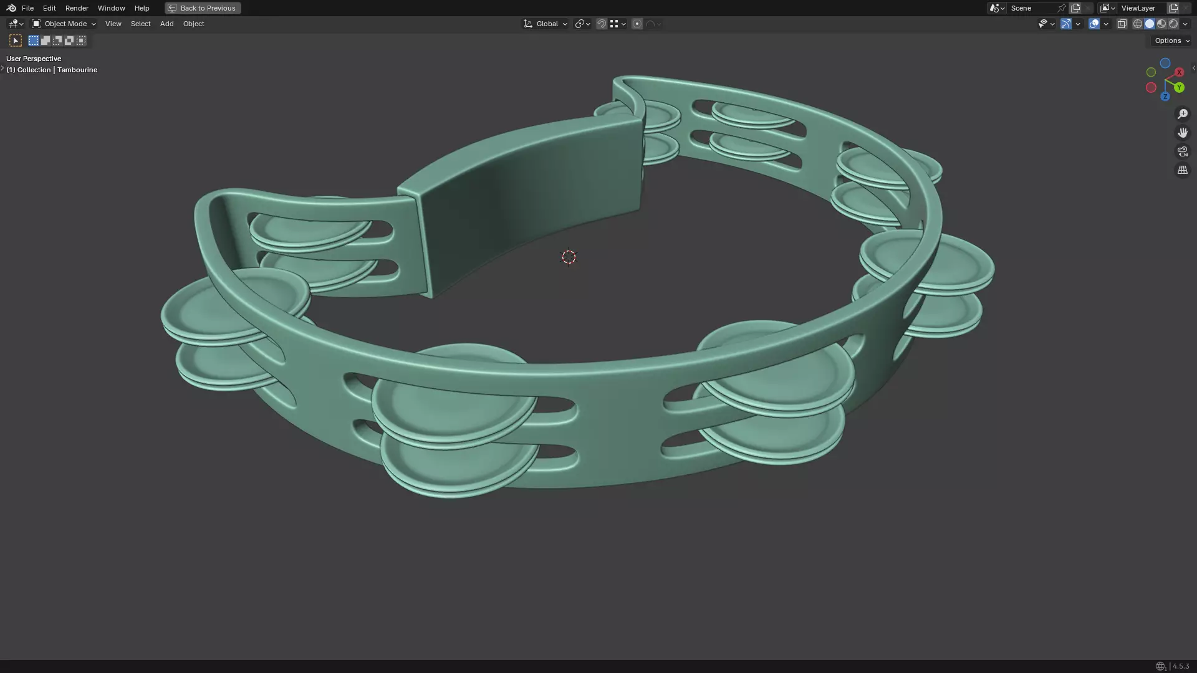Toggle viewport overlays
Image resolution: width=1197 pixels, height=673 pixels.
(1094, 24)
